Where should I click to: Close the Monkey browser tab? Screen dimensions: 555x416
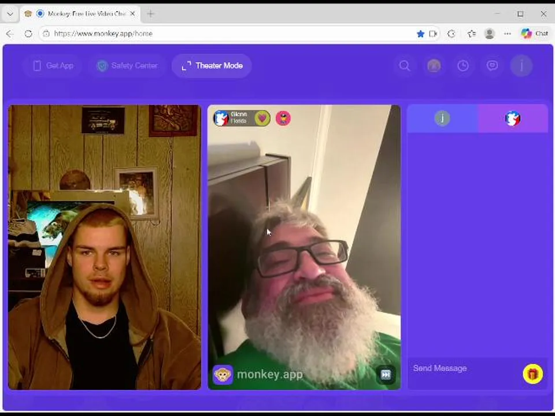point(132,14)
